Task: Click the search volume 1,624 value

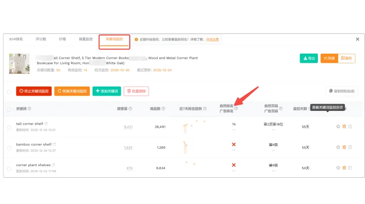Action: click(x=128, y=147)
